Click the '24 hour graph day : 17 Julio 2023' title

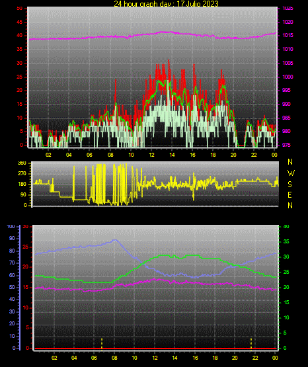[x=166, y=4]
